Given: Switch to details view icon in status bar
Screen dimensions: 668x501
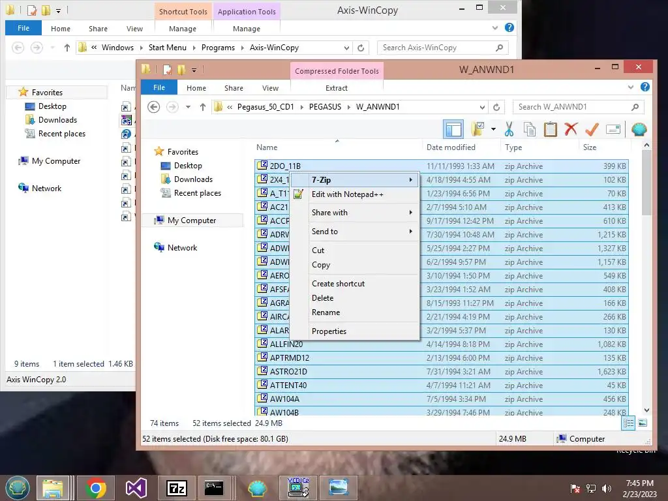Looking at the screenshot, I should tap(628, 423).
